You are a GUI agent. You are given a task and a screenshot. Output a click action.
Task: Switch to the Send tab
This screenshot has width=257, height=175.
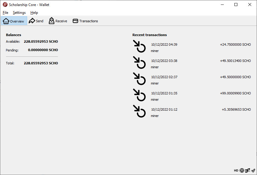tap(36, 21)
